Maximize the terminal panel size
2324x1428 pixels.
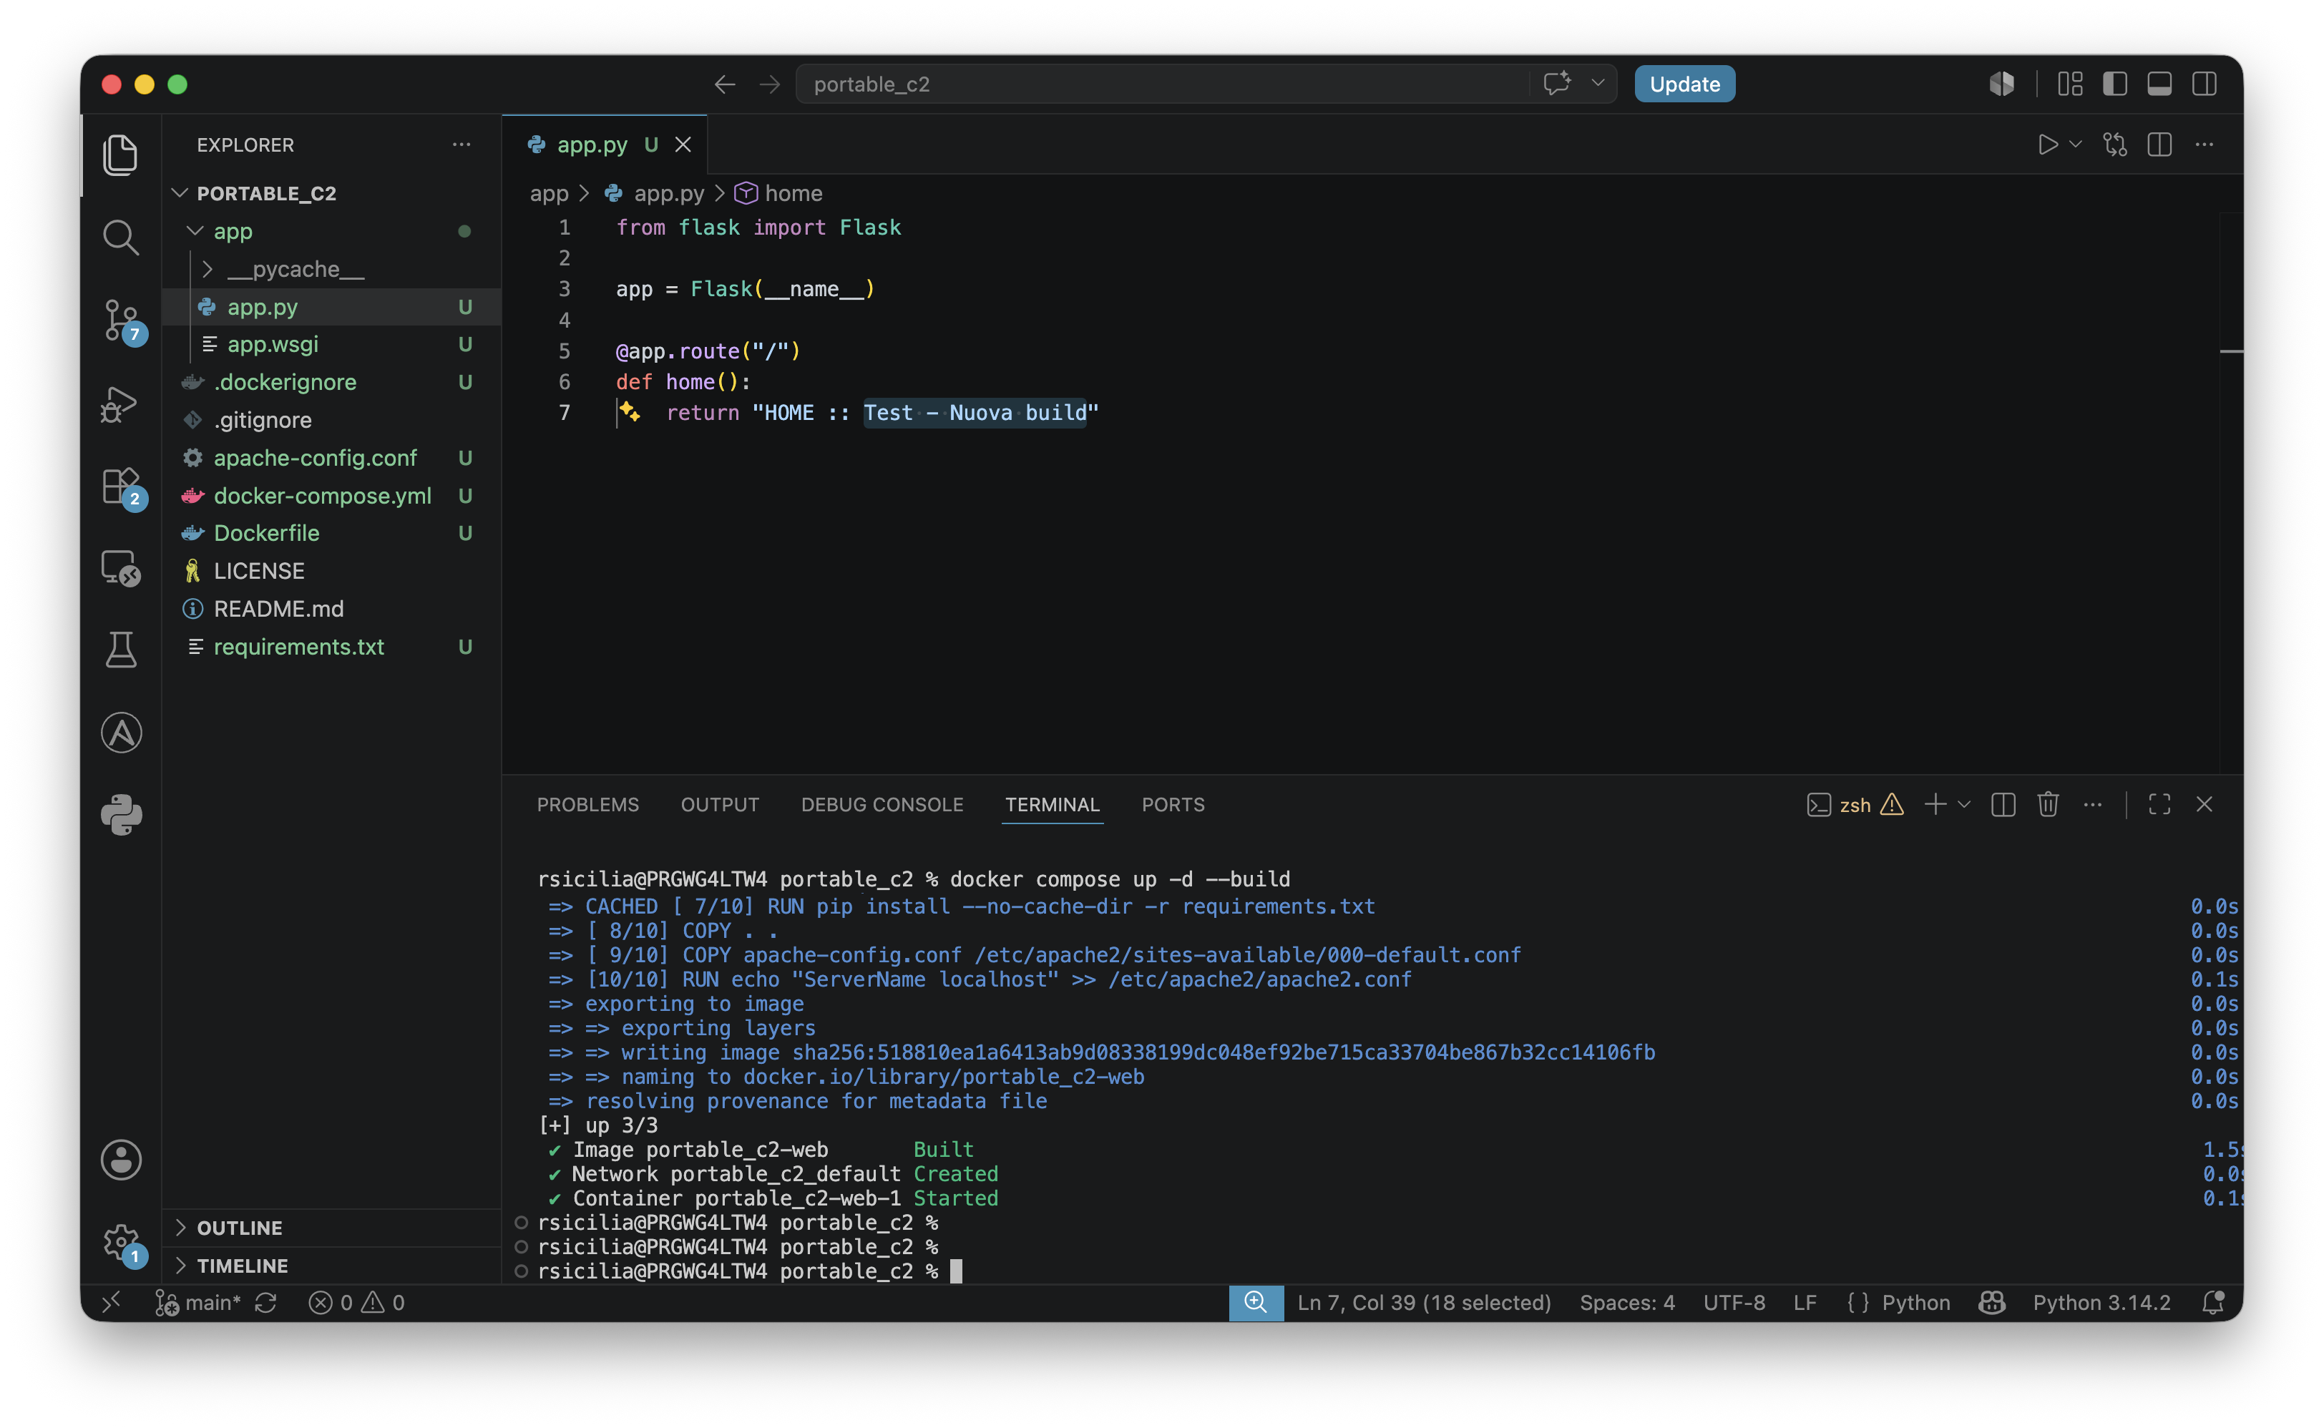point(2159,805)
